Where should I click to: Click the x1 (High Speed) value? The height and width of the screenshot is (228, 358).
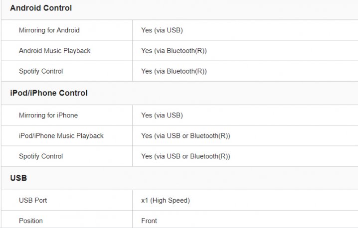[x=166, y=200]
